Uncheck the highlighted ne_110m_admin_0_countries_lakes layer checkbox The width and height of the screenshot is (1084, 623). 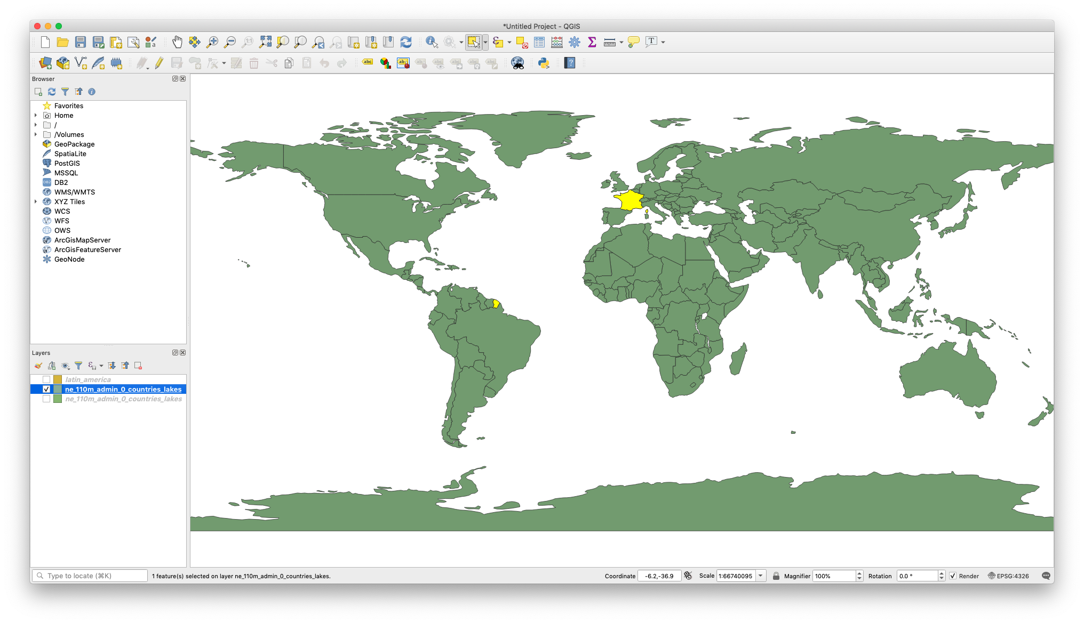tap(46, 389)
